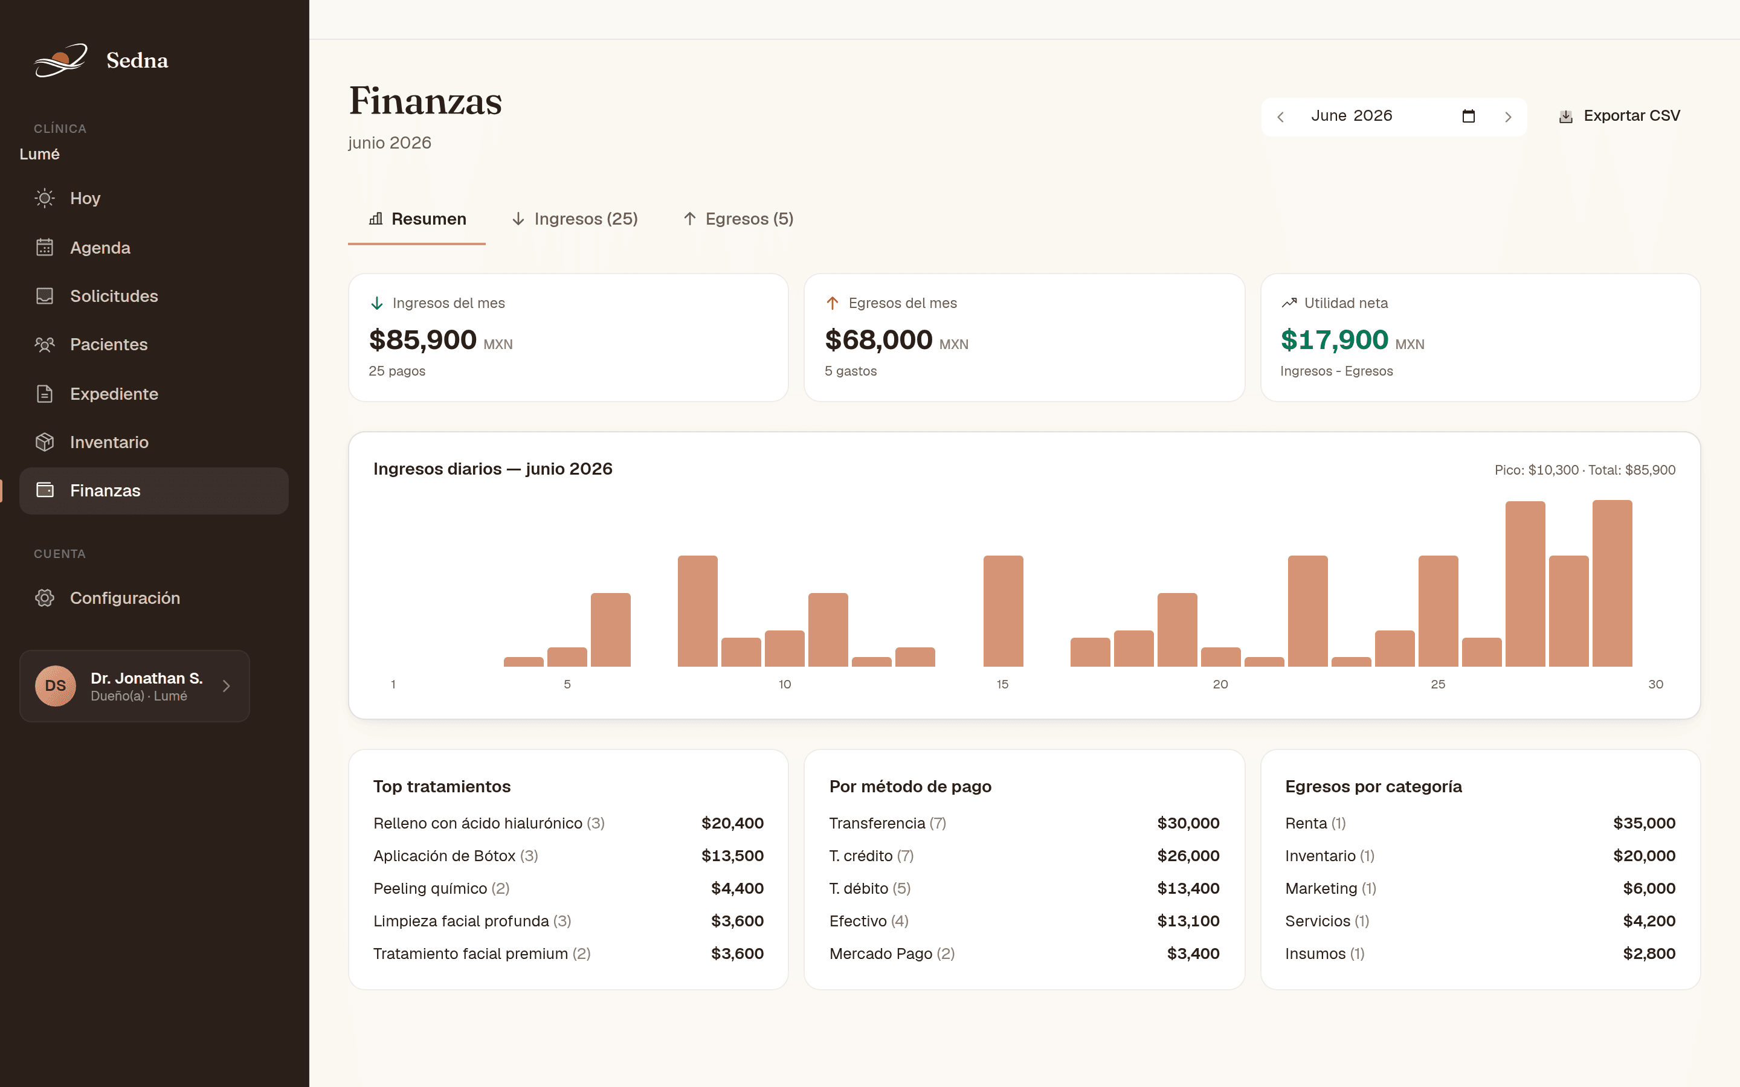Select the Solicitudes inbox icon

pyautogui.click(x=45, y=296)
